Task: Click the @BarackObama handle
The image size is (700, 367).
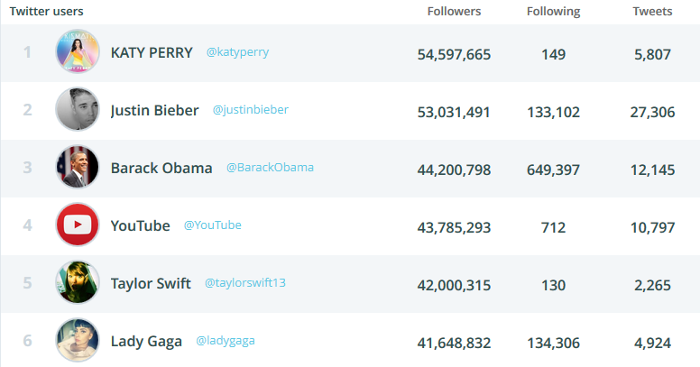Action: tap(270, 168)
